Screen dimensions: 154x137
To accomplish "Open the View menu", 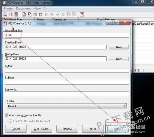I will (x=37, y=9).
